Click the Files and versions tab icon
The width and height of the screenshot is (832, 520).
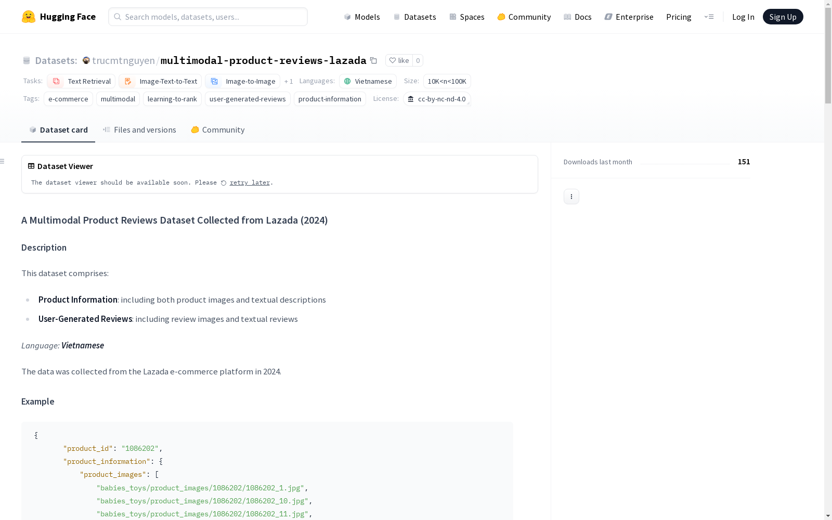click(x=107, y=129)
